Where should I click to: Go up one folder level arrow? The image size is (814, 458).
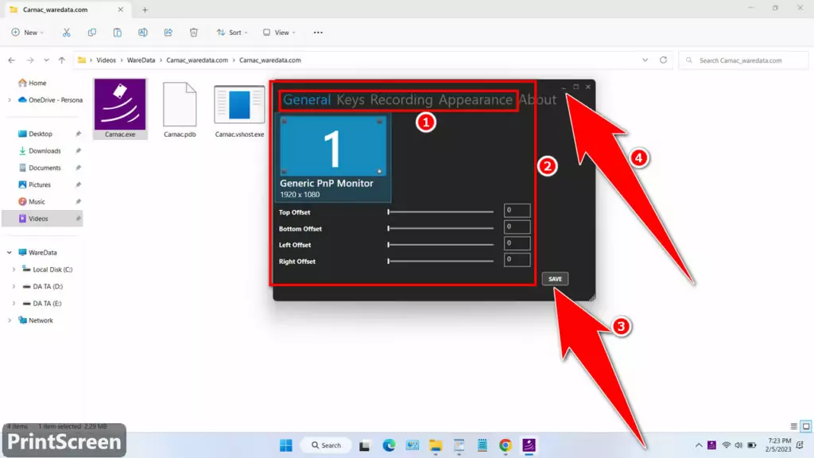(62, 60)
